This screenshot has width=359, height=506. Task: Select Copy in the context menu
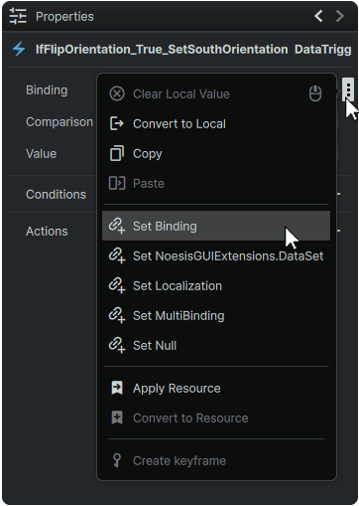click(216, 153)
